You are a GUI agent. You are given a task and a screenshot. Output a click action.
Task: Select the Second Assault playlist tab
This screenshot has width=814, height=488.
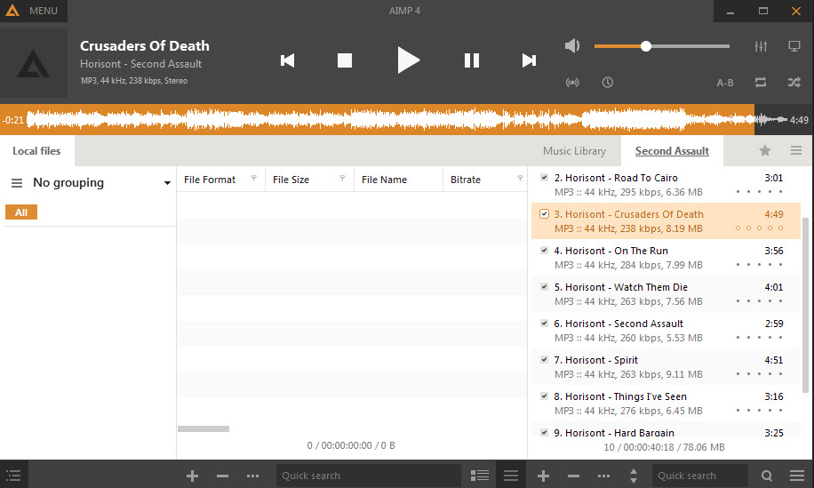tap(672, 151)
